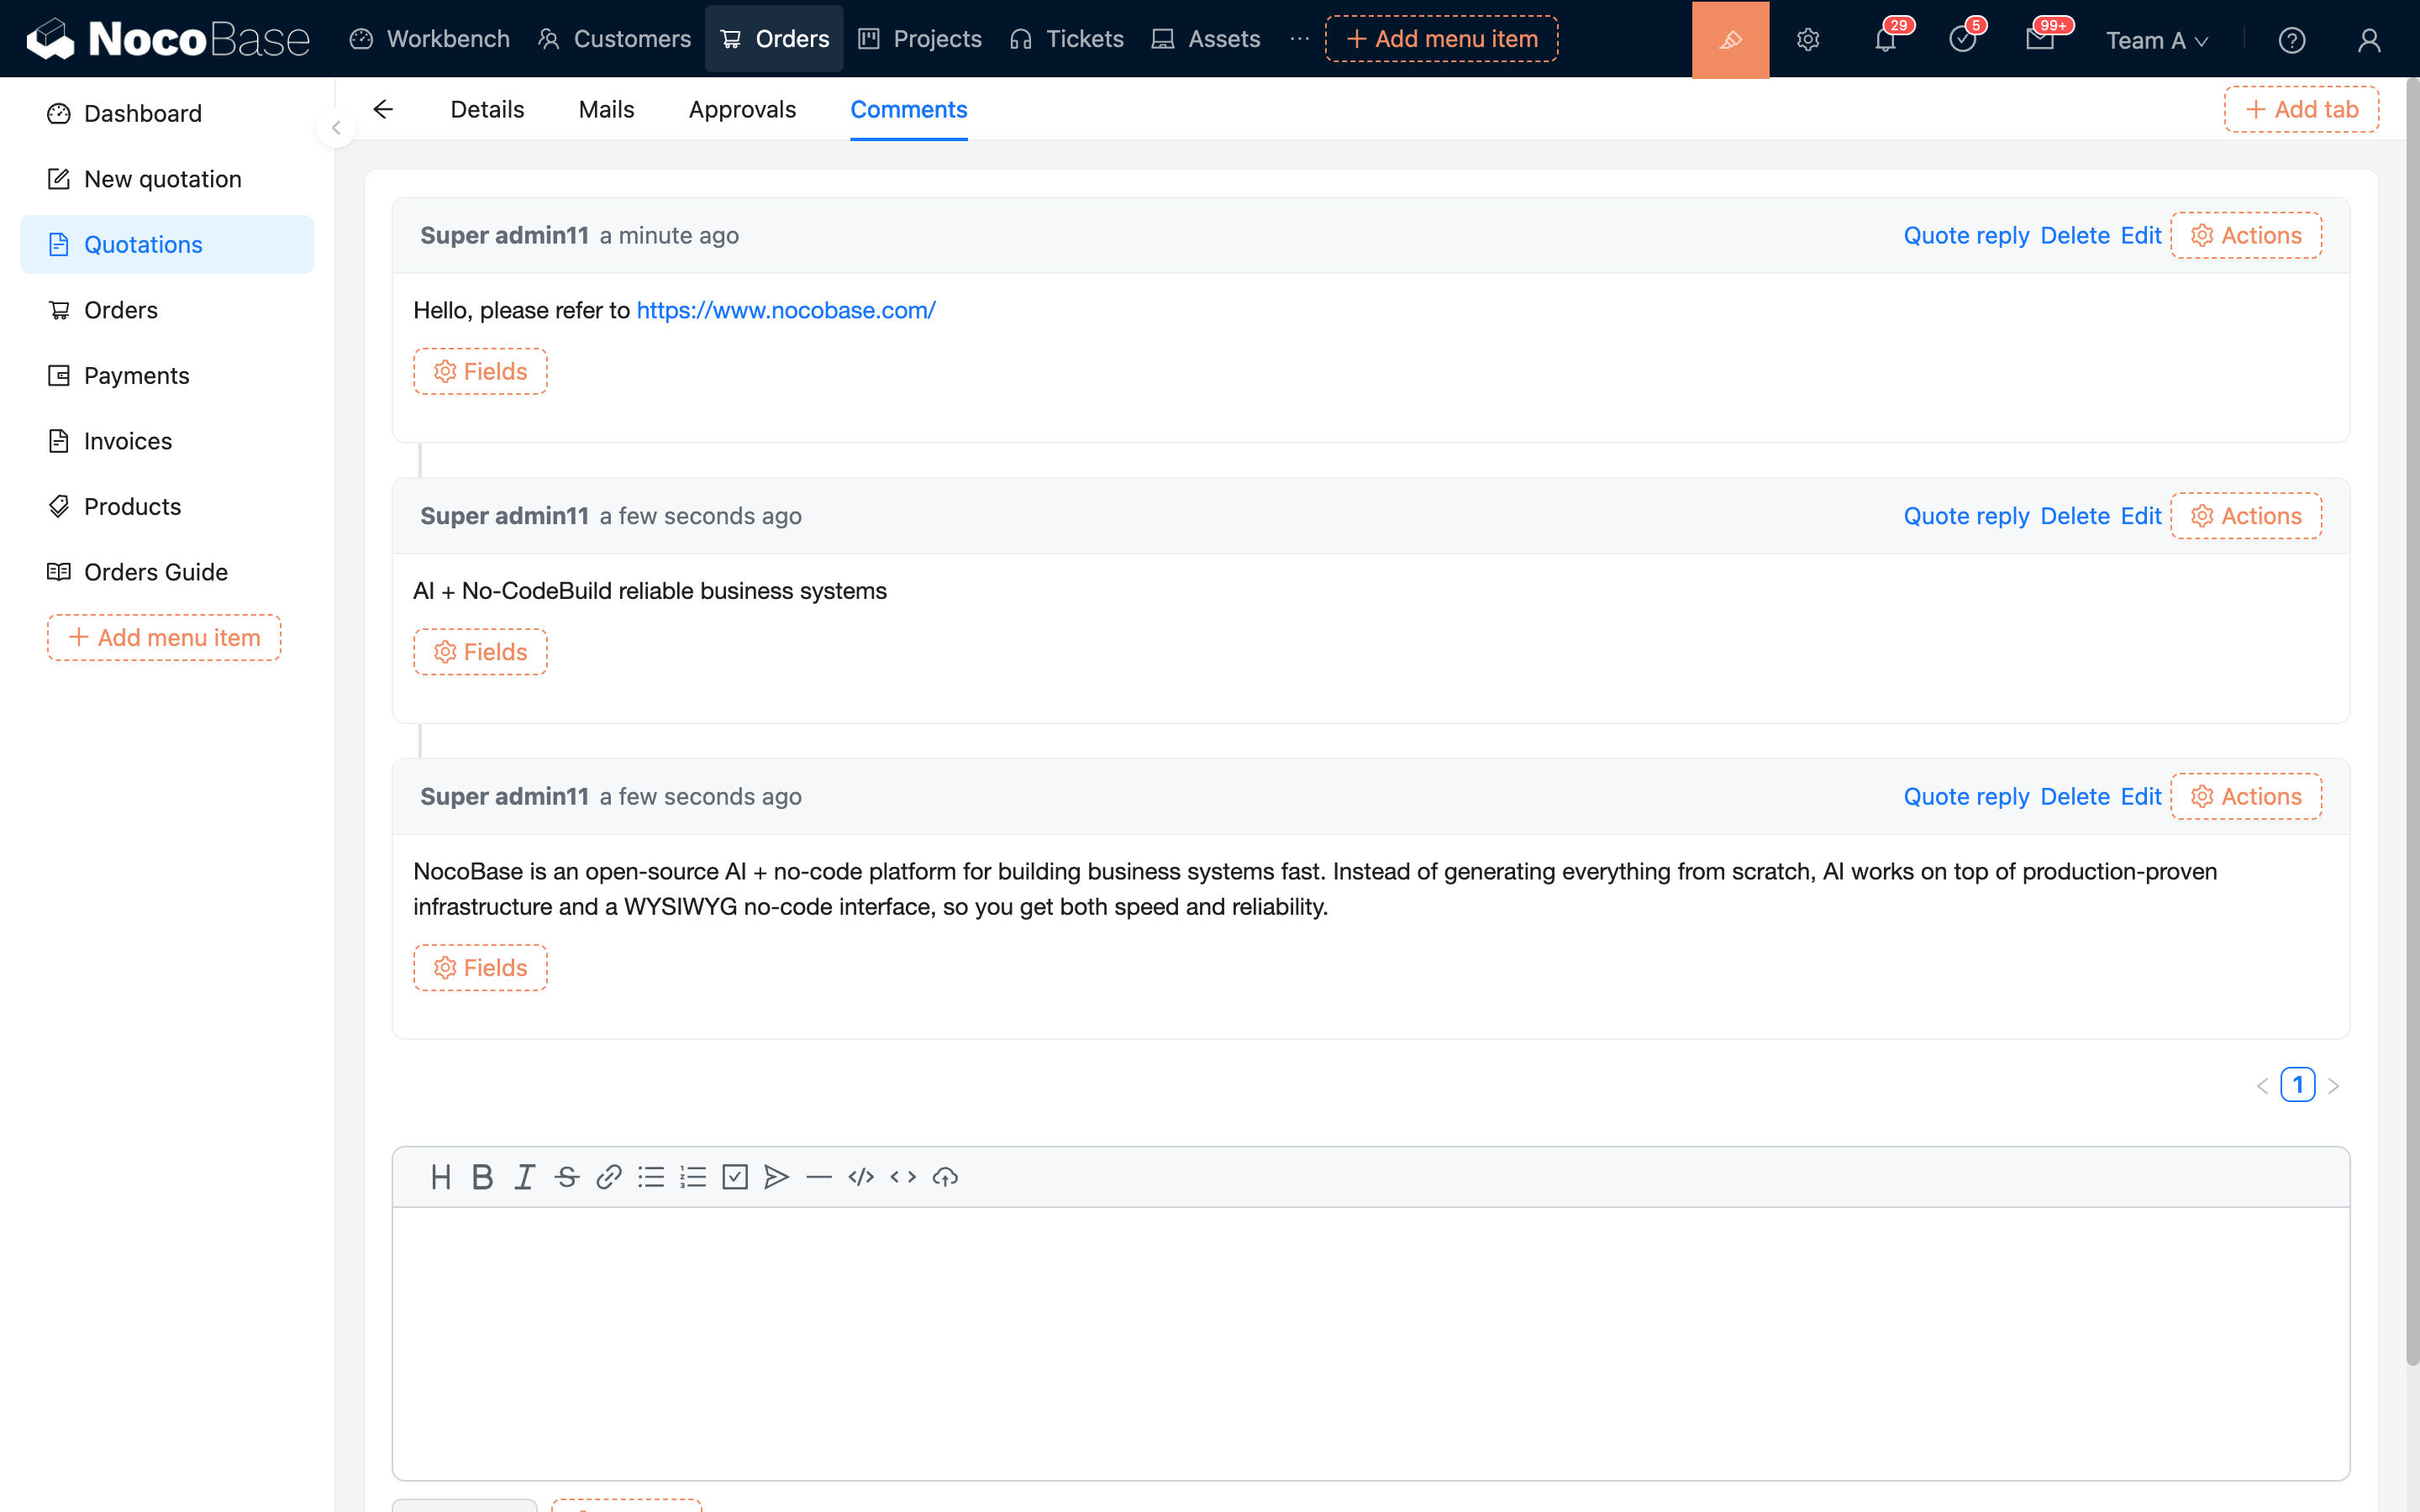The image size is (2420, 1512).
Task: Switch to the Details tab
Action: [487, 109]
